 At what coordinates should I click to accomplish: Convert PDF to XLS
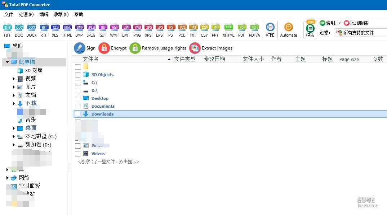(55, 30)
